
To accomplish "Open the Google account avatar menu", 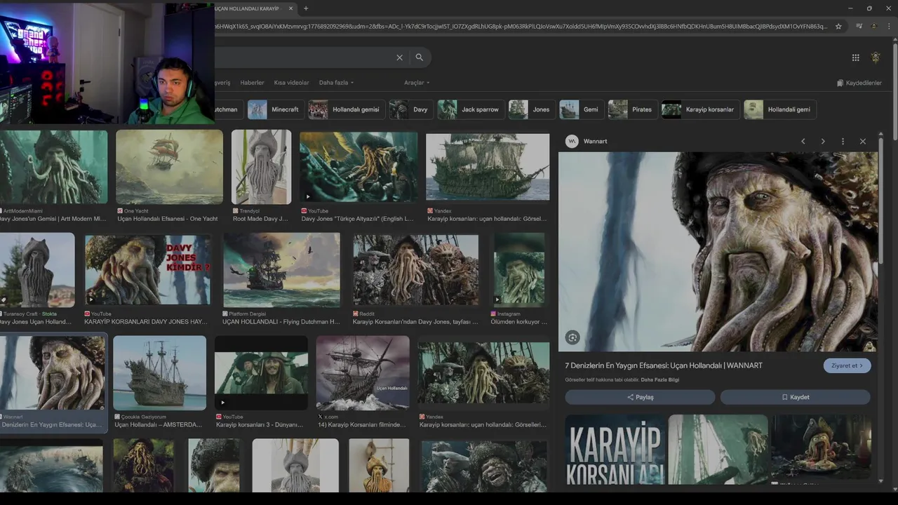I will (876, 58).
